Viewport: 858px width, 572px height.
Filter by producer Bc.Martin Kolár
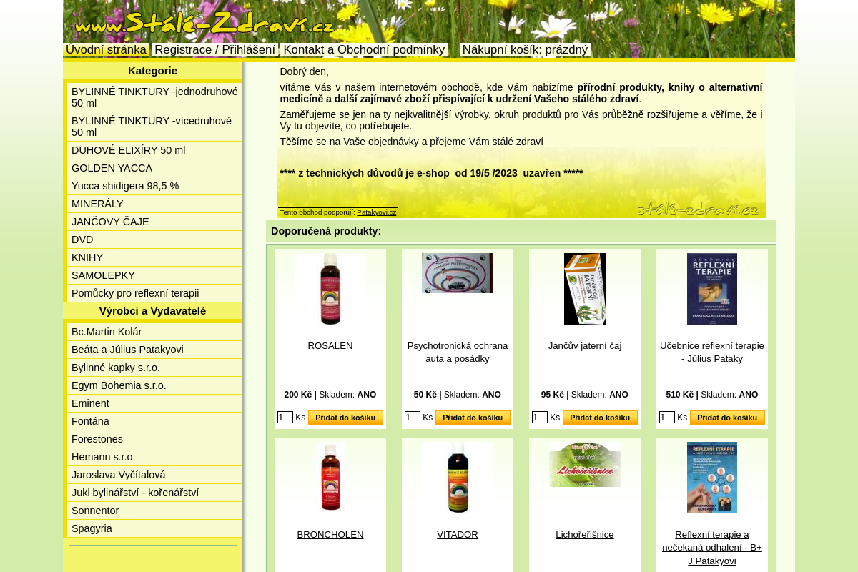click(155, 332)
